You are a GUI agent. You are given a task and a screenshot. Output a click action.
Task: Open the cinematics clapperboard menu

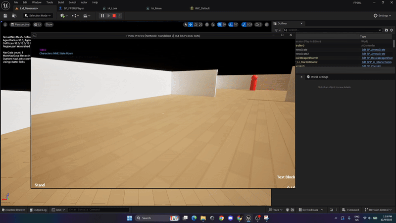coord(87,16)
